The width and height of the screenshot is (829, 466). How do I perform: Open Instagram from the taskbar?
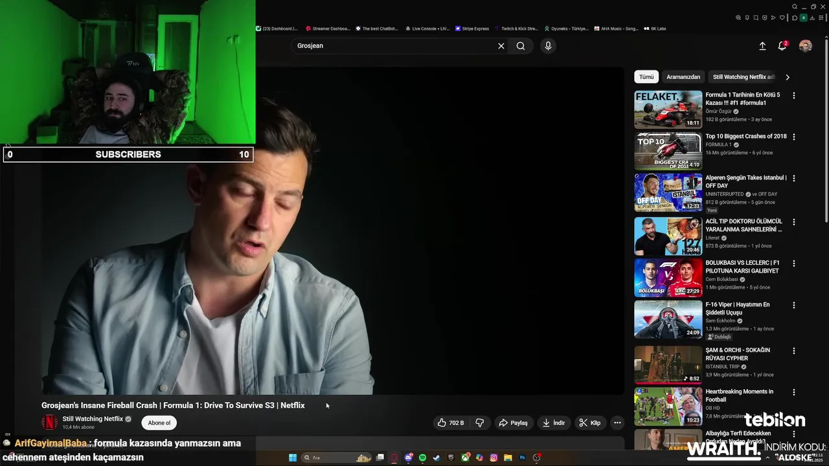494,458
